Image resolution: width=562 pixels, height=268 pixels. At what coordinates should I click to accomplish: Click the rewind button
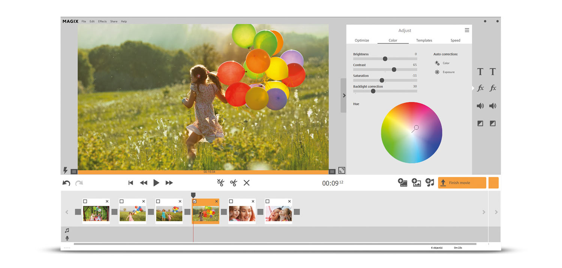143,183
